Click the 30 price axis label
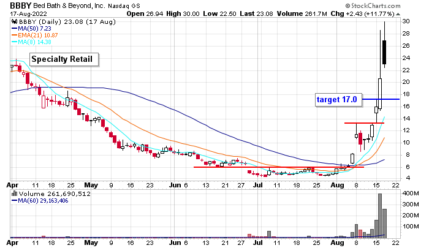This screenshot has height=248, width=429. [406, 21]
